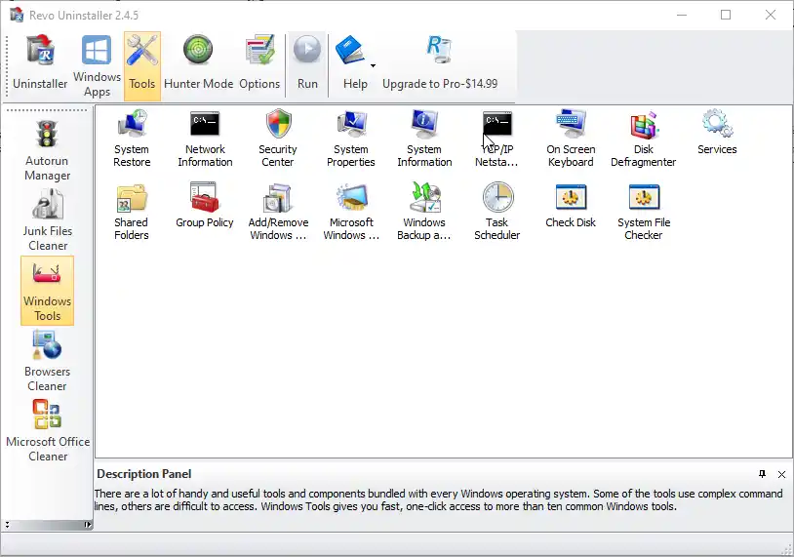
Task: Open the Uninstaller module
Action: (x=40, y=63)
